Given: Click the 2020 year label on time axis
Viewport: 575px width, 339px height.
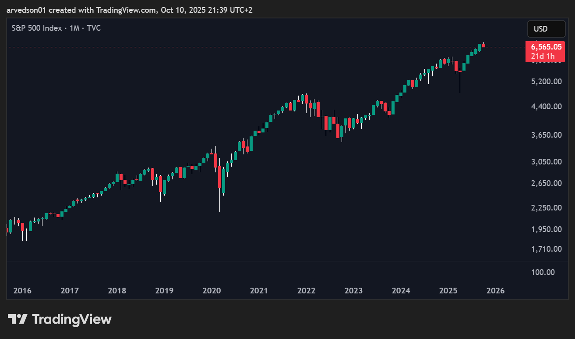Looking at the screenshot, I should click(212, 291).
